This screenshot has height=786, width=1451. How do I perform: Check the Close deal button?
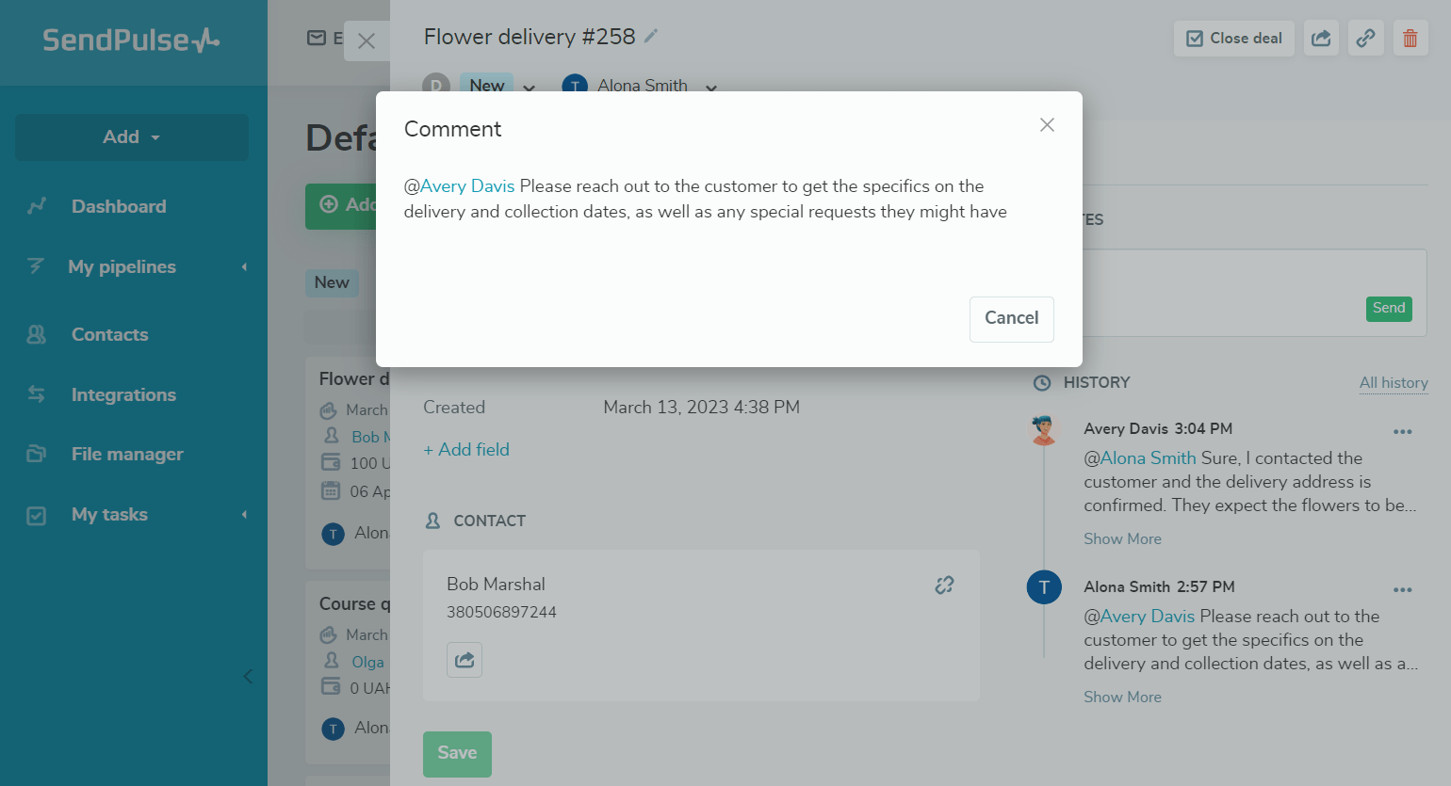click(x=1233, y=39)
